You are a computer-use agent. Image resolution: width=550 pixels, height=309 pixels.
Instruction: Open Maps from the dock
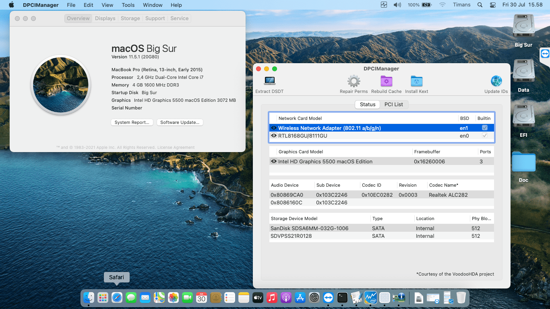159,298
